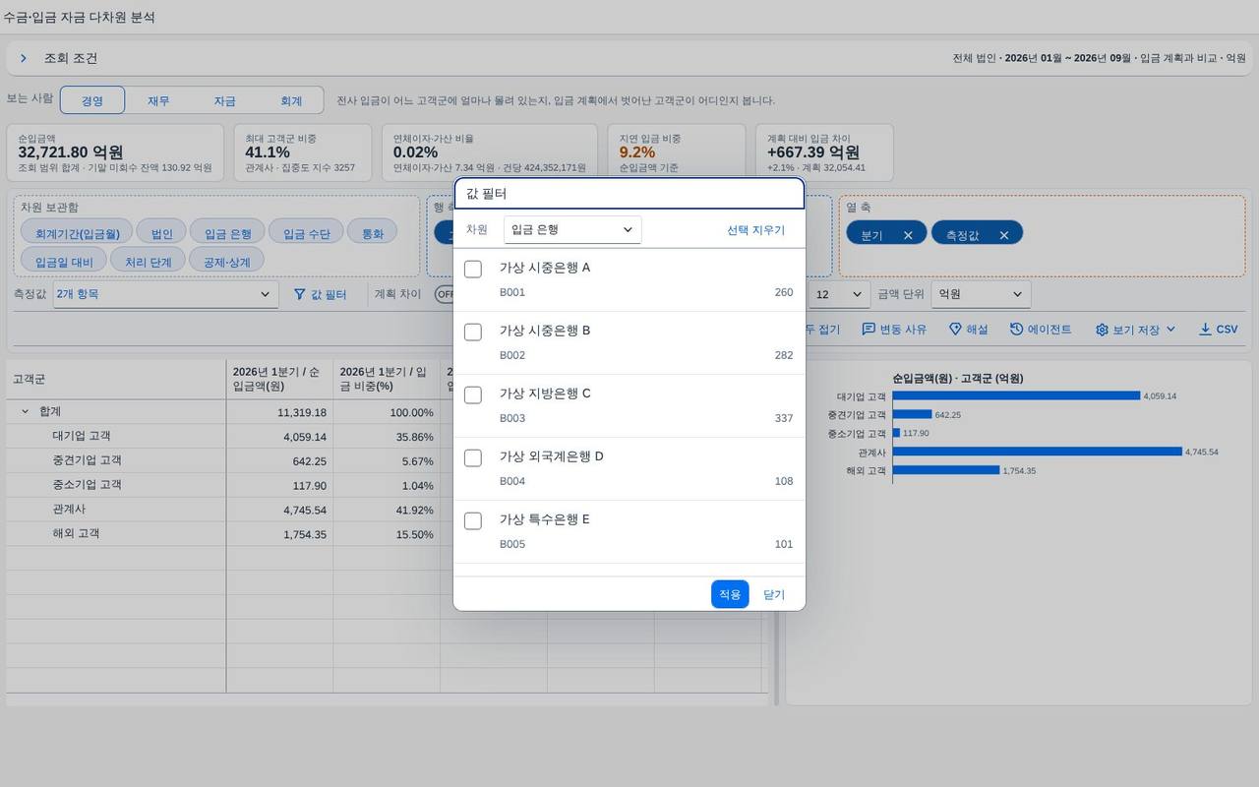Click the 적용 button in the filter dialog

730,594
